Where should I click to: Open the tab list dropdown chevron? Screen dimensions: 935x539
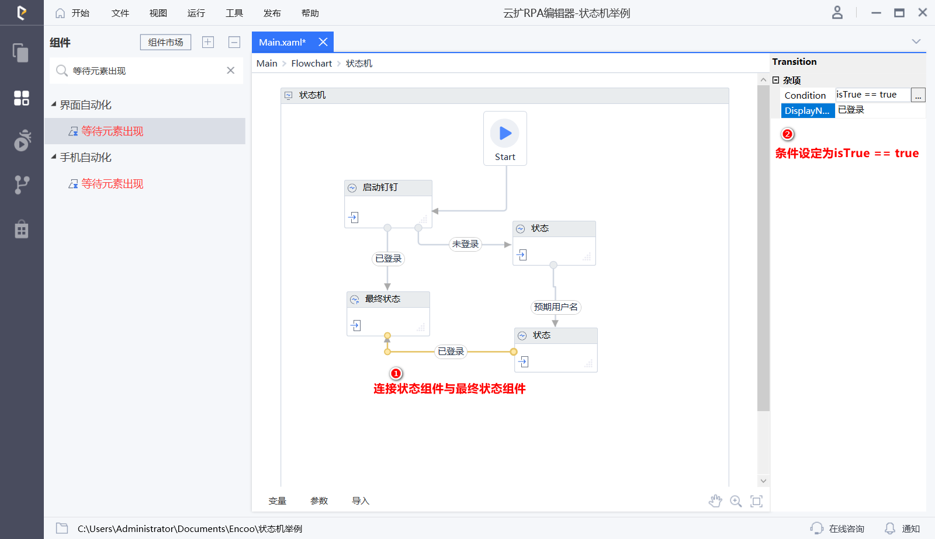pos(916,41)
